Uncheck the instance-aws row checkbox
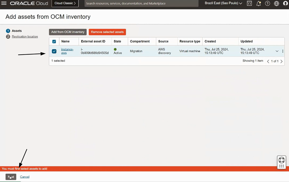The image size is (289, 182). (x=54, y=51)
